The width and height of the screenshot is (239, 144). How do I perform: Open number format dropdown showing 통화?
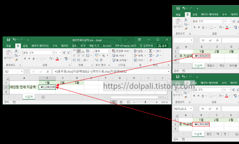[108, 51]
